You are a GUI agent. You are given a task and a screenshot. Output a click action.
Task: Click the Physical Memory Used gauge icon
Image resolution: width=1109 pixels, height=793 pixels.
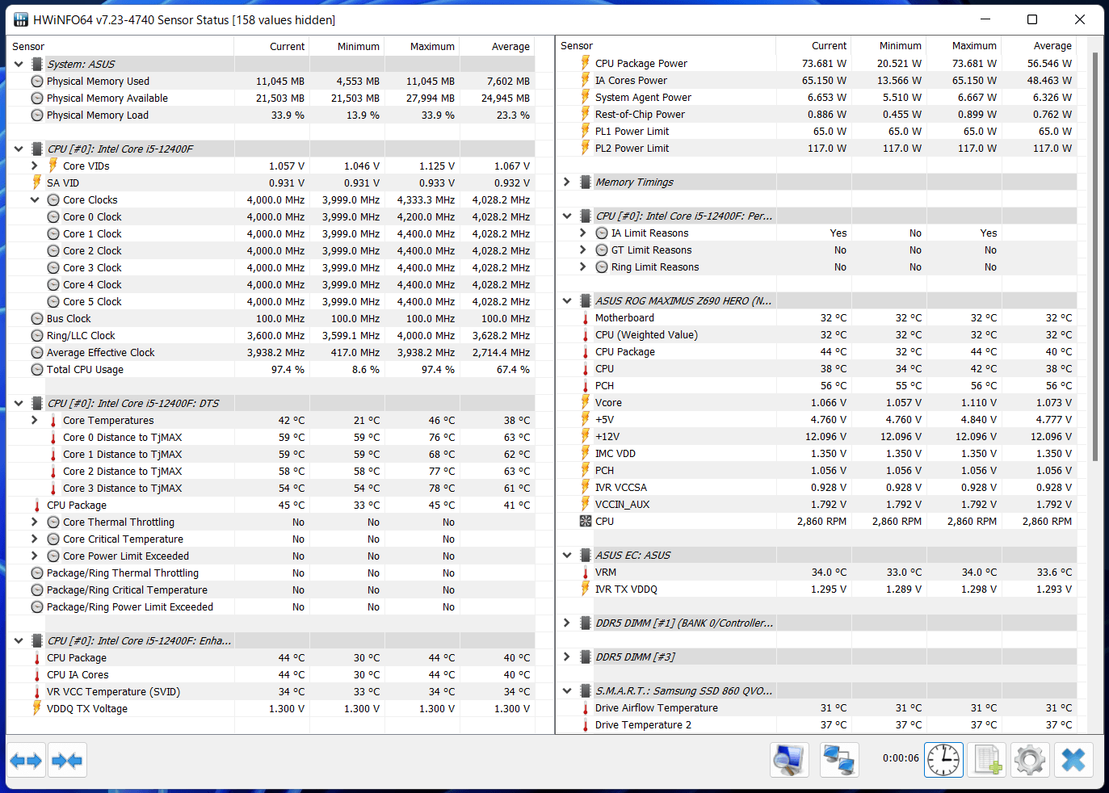pos(37,82)
